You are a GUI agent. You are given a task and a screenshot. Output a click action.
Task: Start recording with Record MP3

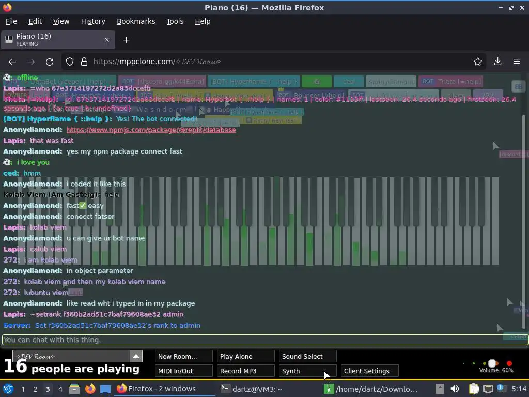245,371
